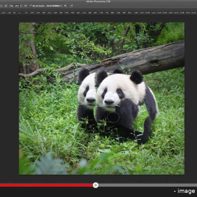This screenshot has height=197, width=197.
Task: Toggle ignore adjustment layers icon
Action: click(x=65, y=6)
